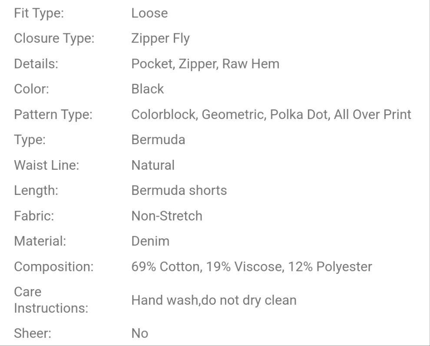Select 'Pocket, Zipper, Raw Hem' details text
430x346 pixels.
205,64
